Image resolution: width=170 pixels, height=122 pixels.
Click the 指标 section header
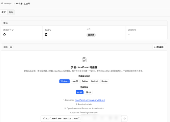tap(5, 23)
